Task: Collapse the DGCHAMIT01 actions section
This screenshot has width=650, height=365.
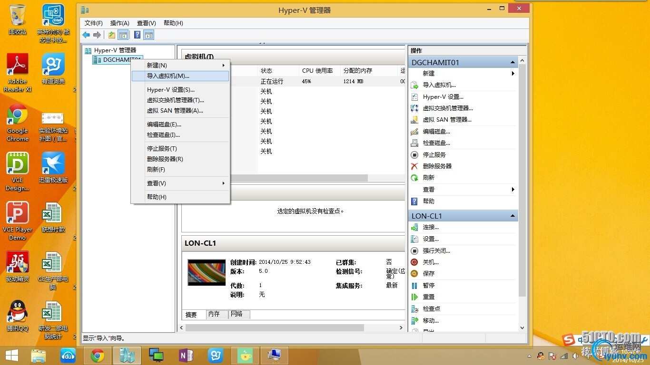Action: tap(513, 62)
